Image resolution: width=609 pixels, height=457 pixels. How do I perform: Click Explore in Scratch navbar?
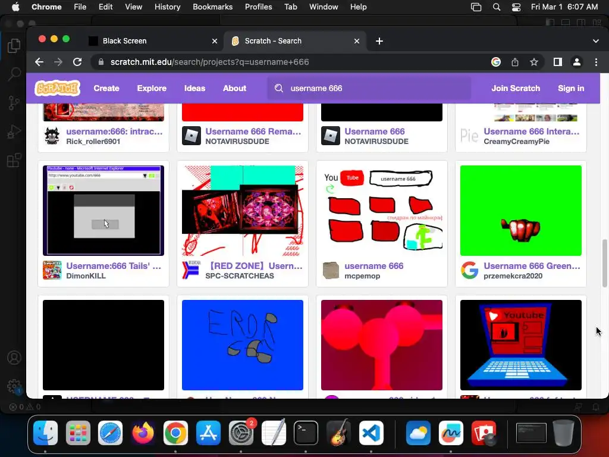click(152, 88)
